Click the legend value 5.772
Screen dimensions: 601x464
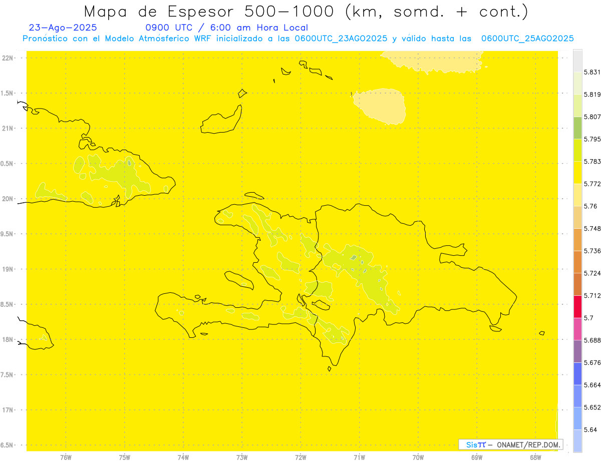(x=592, y=184)
